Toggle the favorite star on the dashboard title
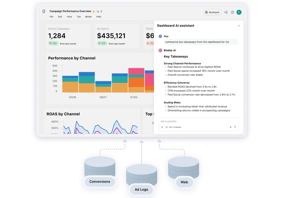This screenshot has height=198, width=283. pyautogui.click(x=94, y=11)
